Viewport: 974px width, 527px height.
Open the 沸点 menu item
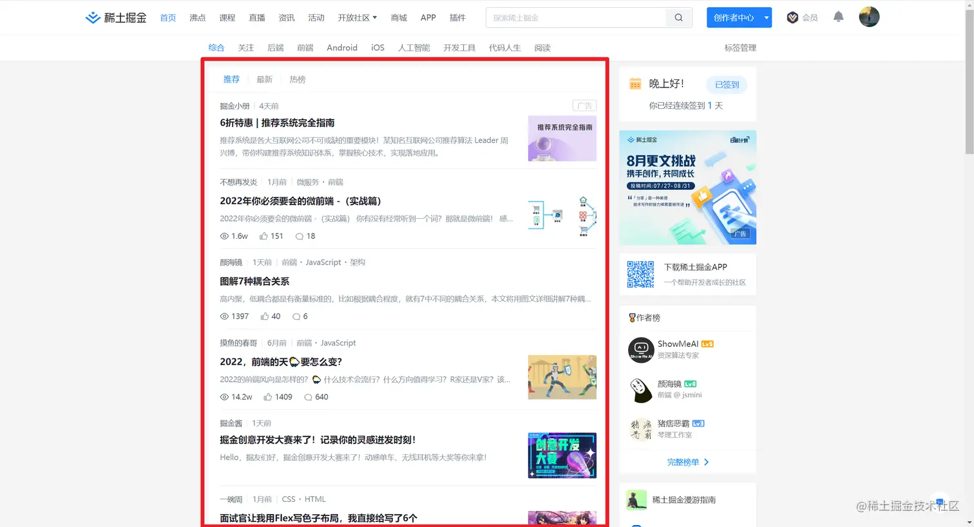point(197,17)
